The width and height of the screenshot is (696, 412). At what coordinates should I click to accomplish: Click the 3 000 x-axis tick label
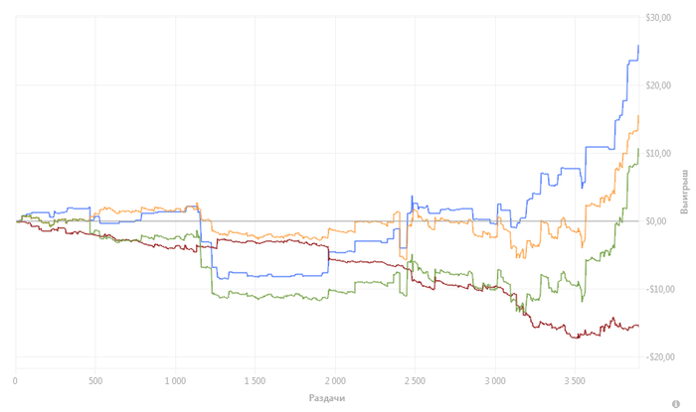(x=495, y=381)
